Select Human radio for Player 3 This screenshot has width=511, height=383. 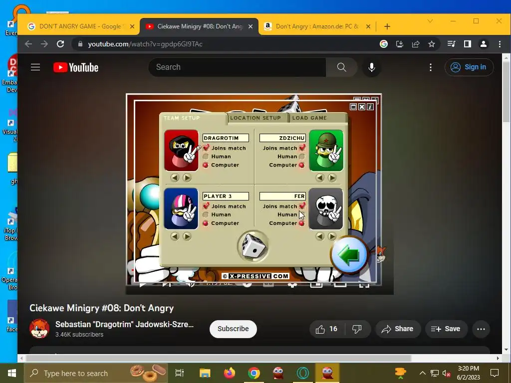tap(206, 214)
